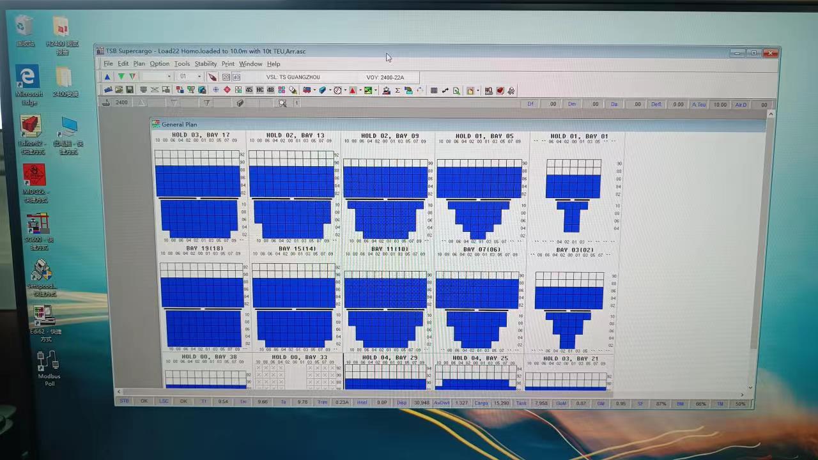Click the magnifier preview icon in toolbar
This screenshot has height=460, width=818.
tap(456, 91)
